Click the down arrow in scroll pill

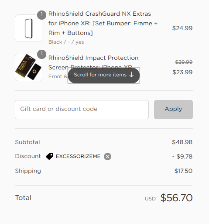[x=131, y=75]
